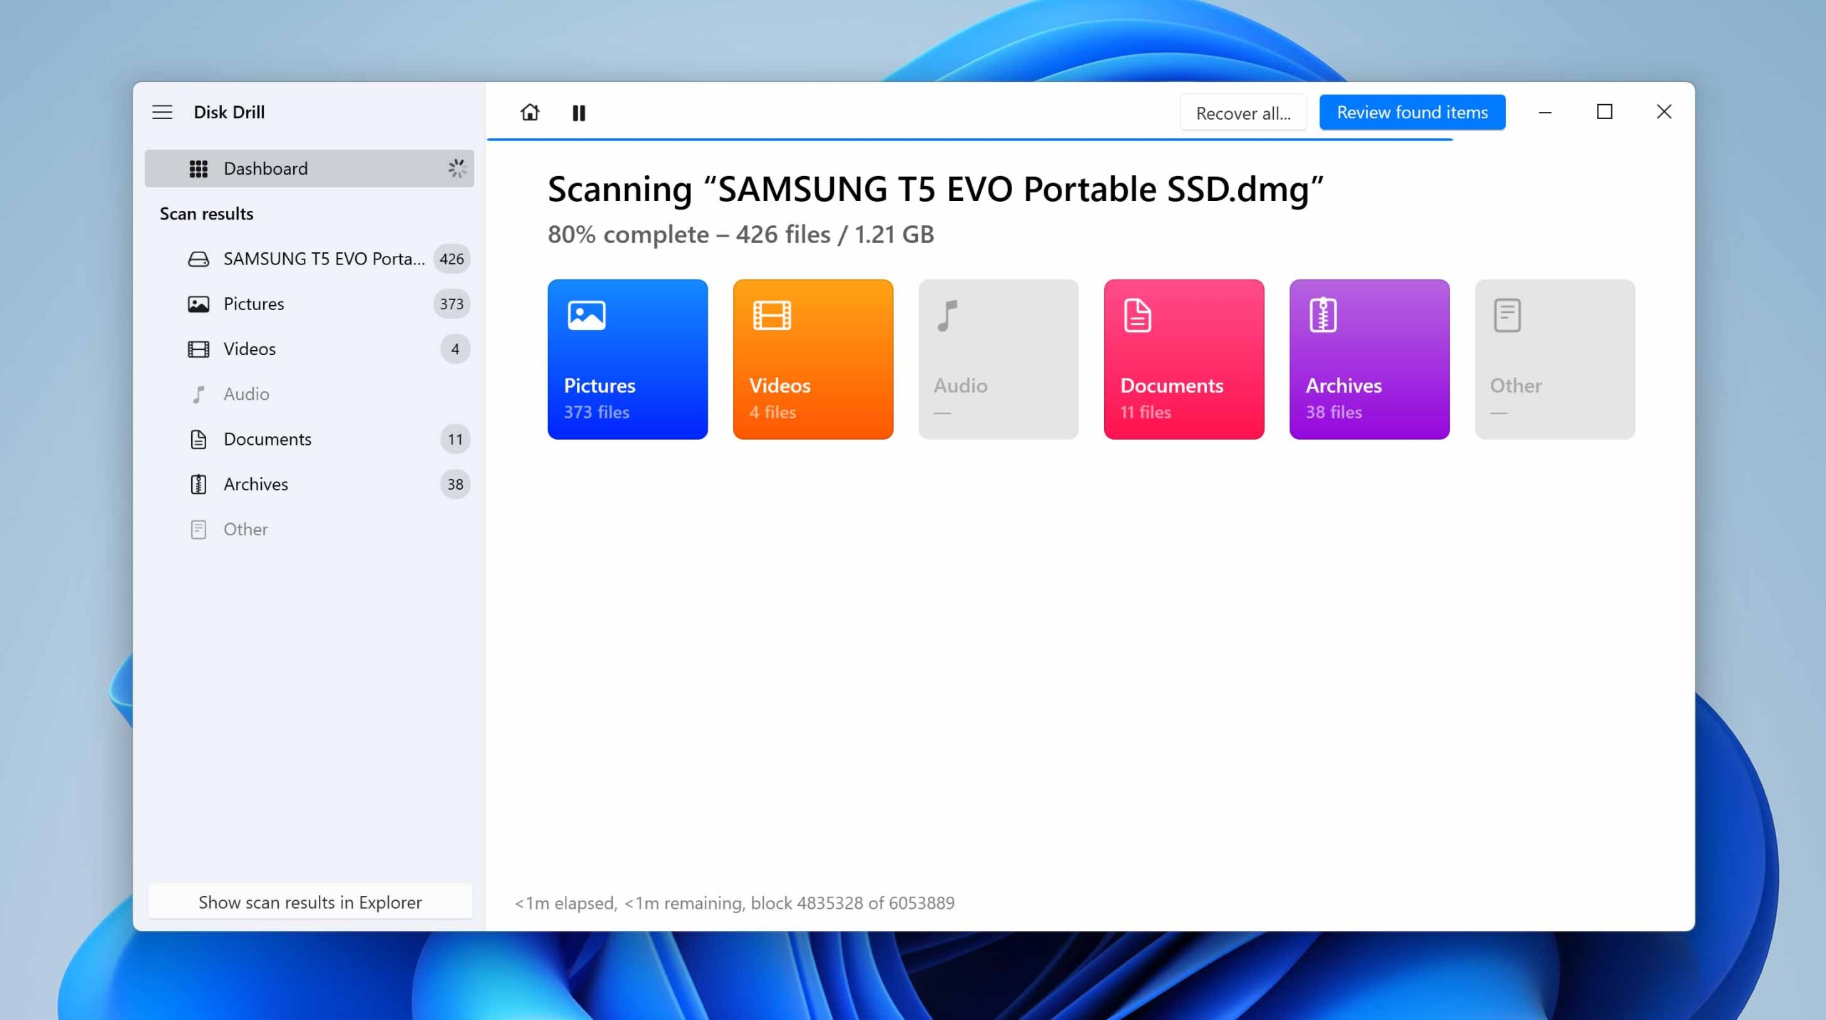Click the music note on Audio card
This screenshot has height=1020, width=1826.
pos(947,315)
